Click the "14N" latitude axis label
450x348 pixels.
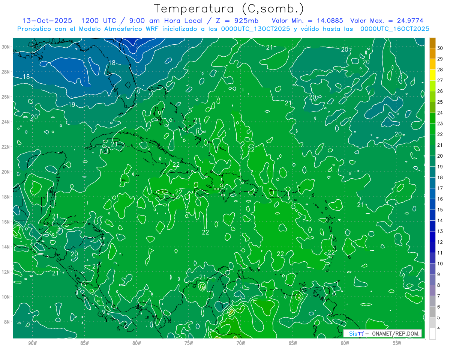click(6, 247)
